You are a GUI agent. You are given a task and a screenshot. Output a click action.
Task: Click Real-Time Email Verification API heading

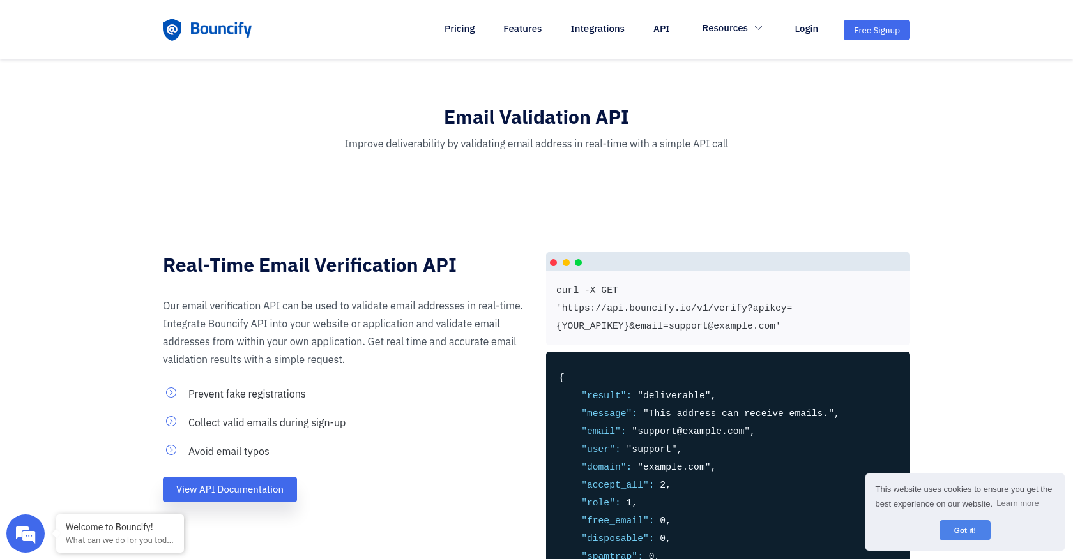[x=310, y=265]
